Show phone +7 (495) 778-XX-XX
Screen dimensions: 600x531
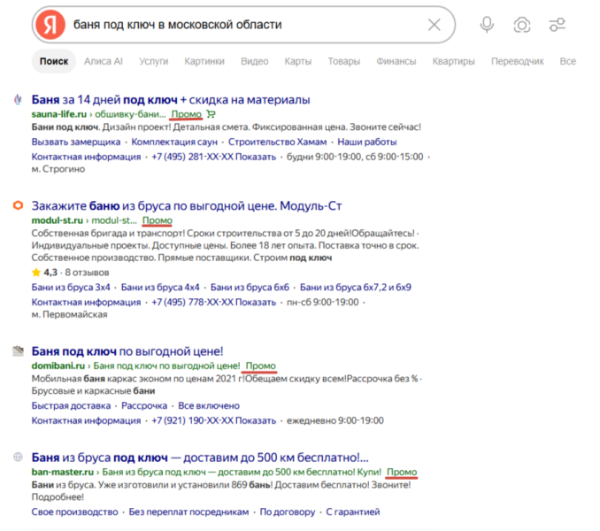click(x=213, y=302)
